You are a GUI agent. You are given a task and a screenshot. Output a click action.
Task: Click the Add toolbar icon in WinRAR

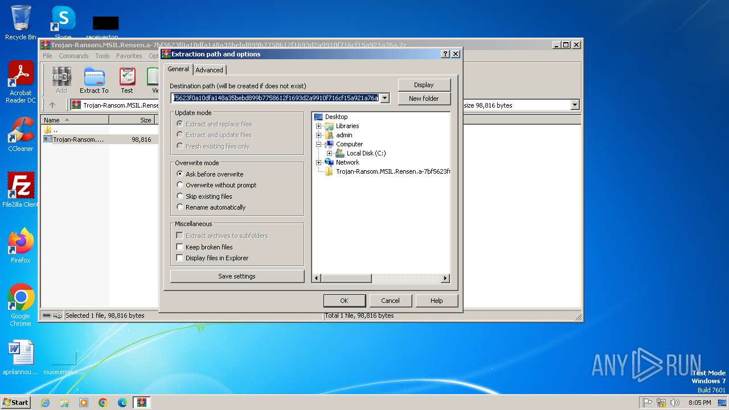(x=62, y=80)
